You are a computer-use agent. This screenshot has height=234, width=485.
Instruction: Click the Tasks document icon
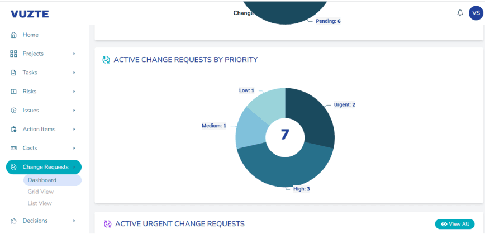tap(14, 73)
